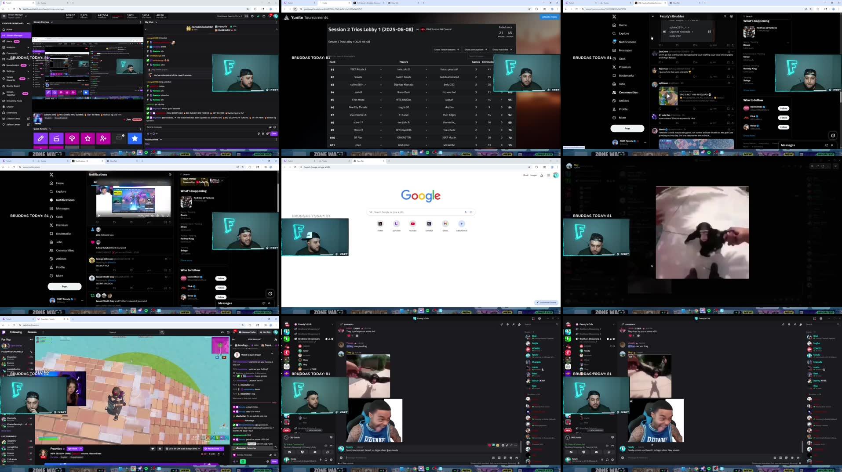Follow DannMods in Faxuty's Bruddas X window
The width and height of the screenshot is (842, 472).
coord(784,108)
